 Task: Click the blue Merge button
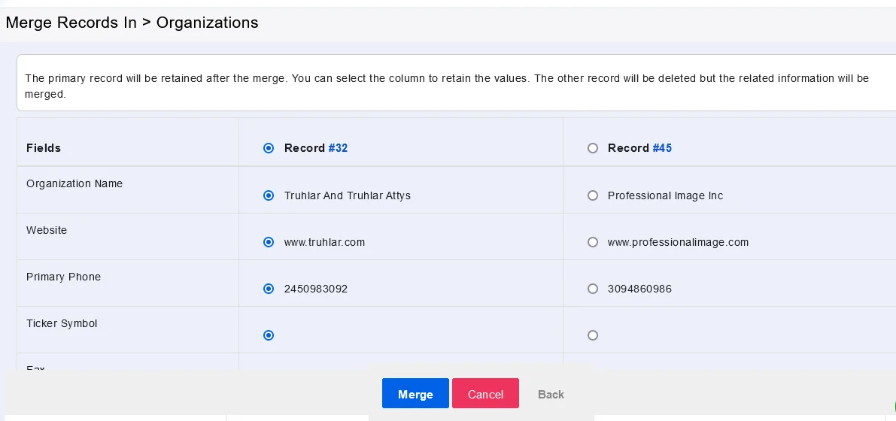pyautogui.click(x=415, y=394)
